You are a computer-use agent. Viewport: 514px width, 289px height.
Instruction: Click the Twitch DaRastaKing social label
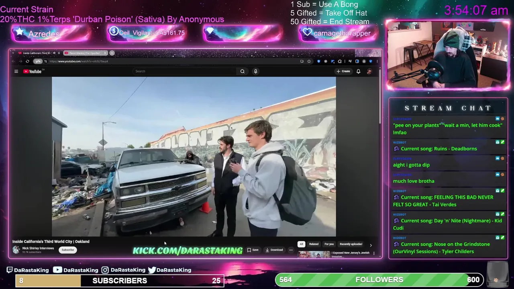click(x=27, y=270)
